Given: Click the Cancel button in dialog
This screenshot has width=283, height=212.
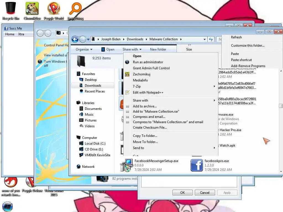Looking at the screenshot, I should pos(205,192).
